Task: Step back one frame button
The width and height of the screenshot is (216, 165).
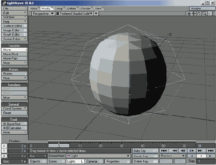Action: 183,151
